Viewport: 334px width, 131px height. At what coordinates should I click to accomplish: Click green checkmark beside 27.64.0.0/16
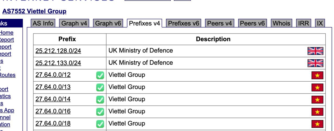point(100,112)
